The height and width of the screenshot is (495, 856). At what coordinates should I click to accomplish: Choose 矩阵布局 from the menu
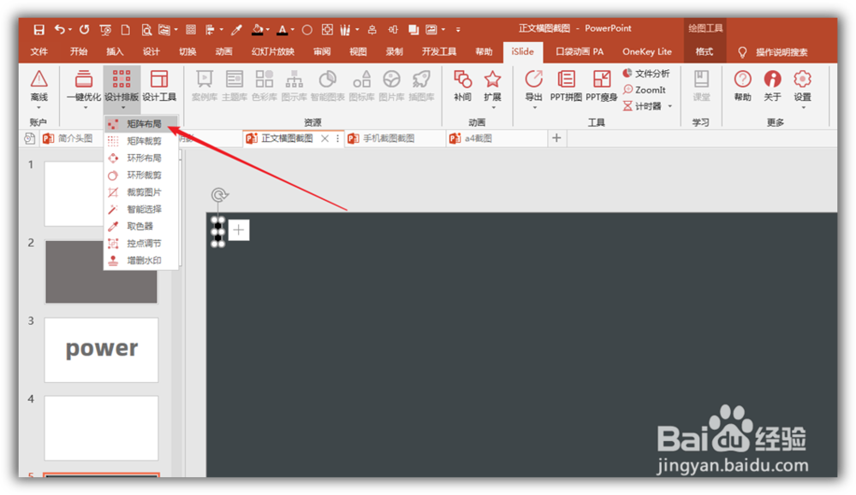pyautogui.click(x=141, y=124)
